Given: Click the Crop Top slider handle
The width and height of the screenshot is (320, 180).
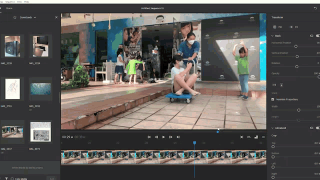Looking at the screenshot, I should (x=273, y=146).
